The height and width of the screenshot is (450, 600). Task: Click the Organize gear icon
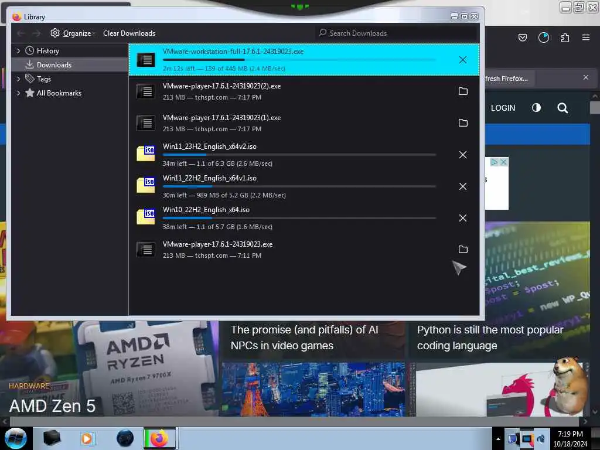(x=55, y=33)
